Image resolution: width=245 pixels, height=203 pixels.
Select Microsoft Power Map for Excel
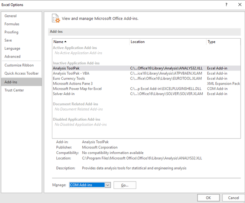(x=146, y=89)
